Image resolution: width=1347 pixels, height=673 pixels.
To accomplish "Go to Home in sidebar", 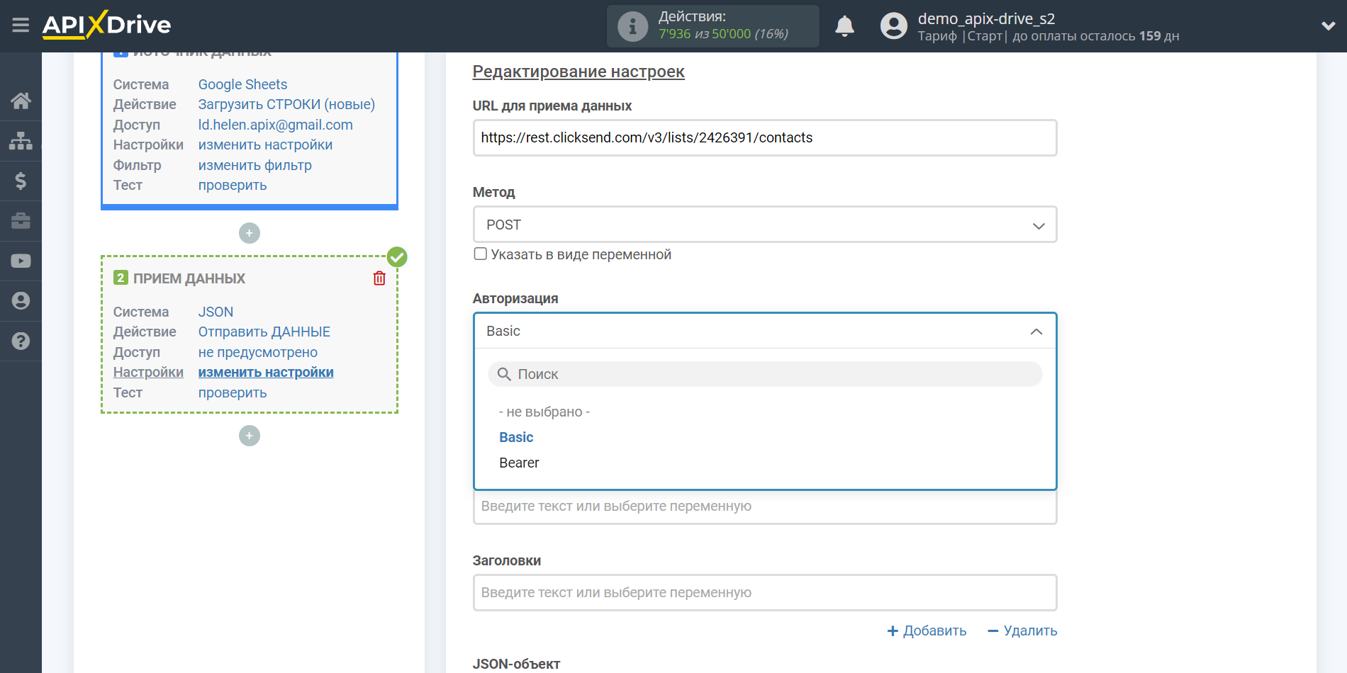I will pyautogui.click(x=21, y=101).
